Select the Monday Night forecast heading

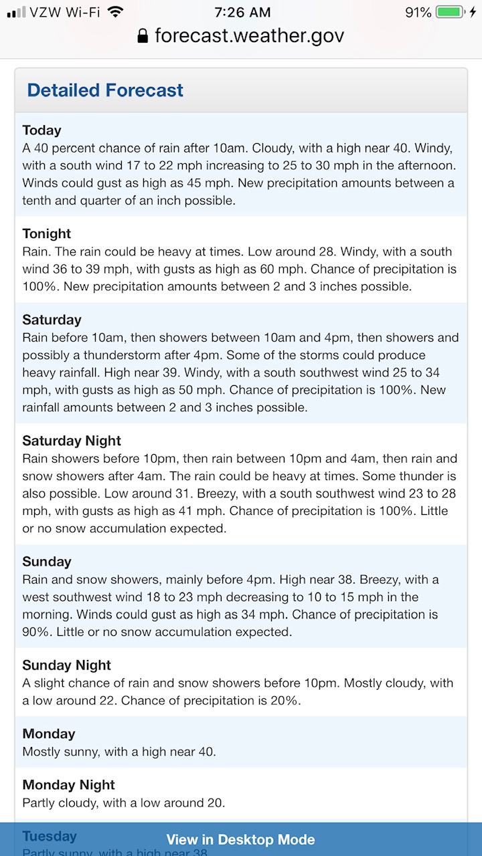click(68, 785)
